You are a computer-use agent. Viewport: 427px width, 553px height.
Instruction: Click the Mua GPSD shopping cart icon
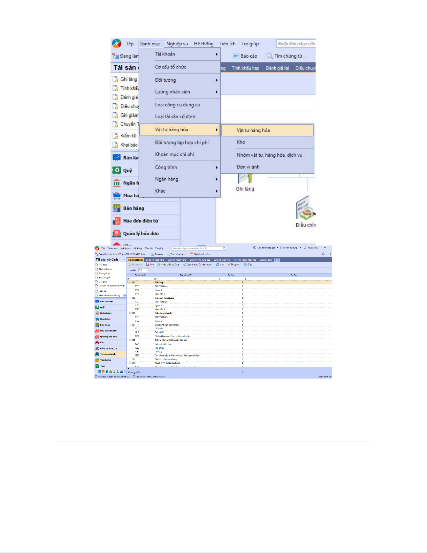pyautogui.click(x=305, y=248)
